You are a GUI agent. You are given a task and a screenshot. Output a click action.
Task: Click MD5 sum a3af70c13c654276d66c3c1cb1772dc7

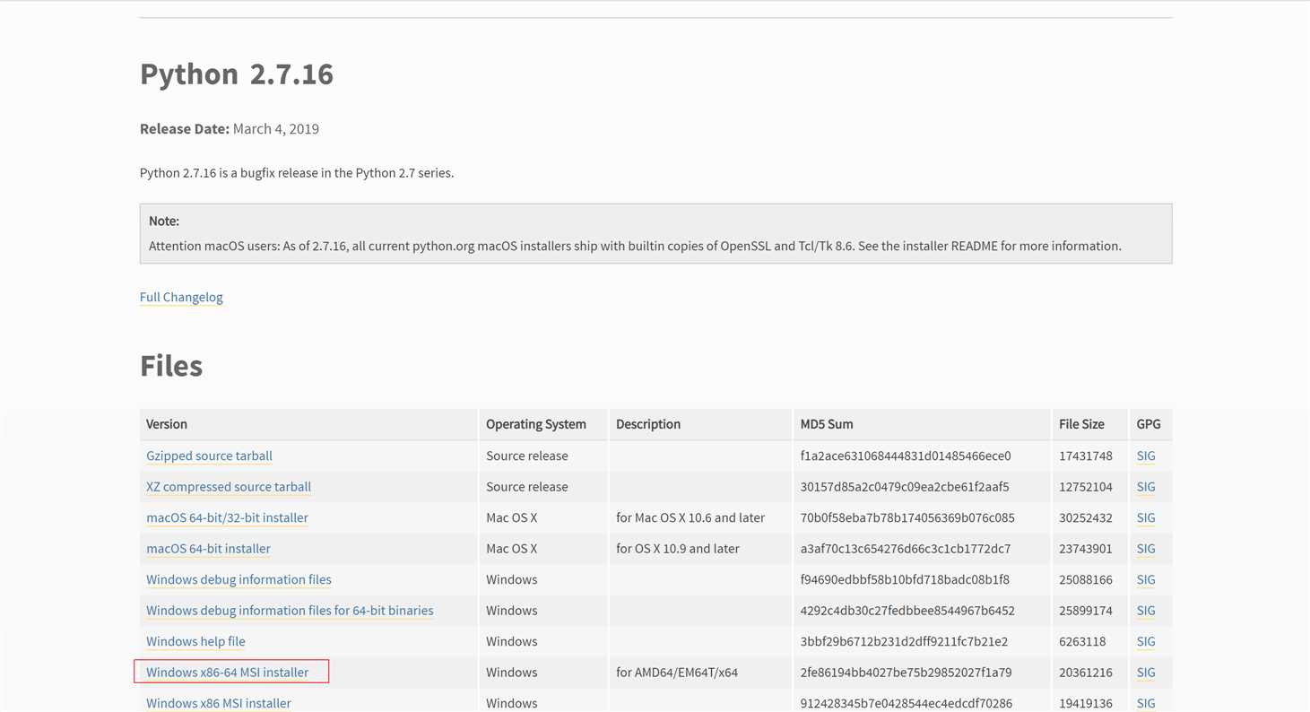pyautogui.click(x=906, y=549)
